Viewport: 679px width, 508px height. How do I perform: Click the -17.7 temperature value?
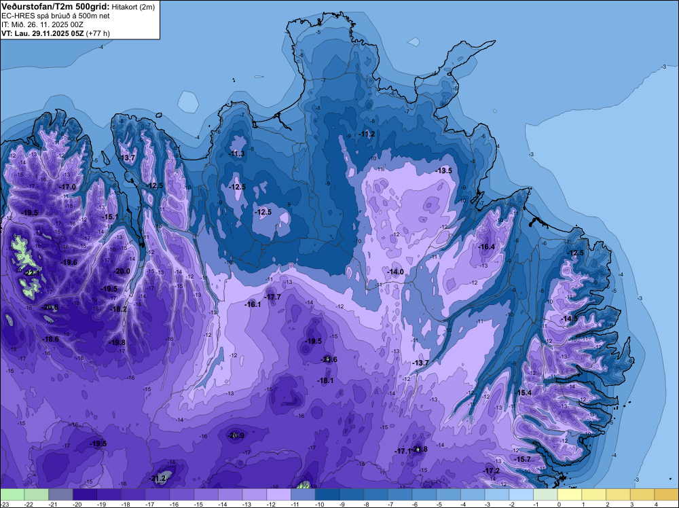[273, 297]
